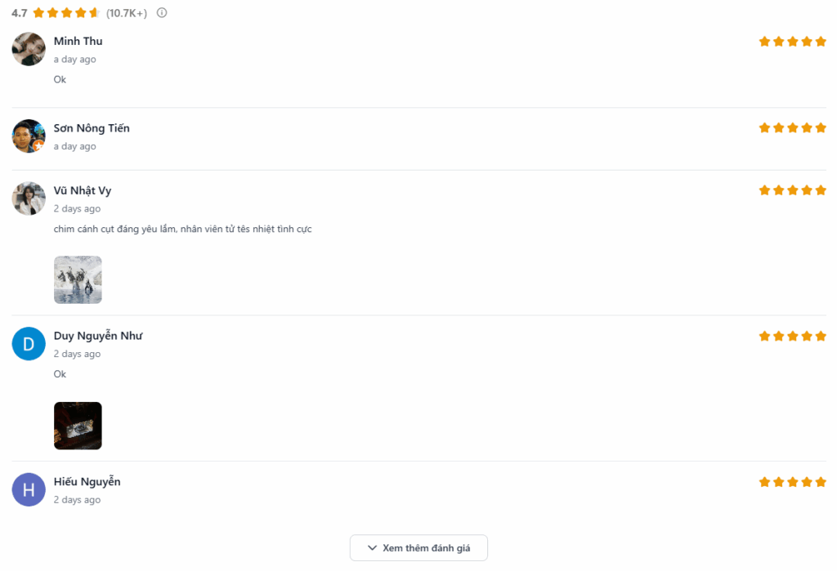Open Sơn Nông Tiến's profile avatar
The image size is (837, 571).
(x=29, y=136)
